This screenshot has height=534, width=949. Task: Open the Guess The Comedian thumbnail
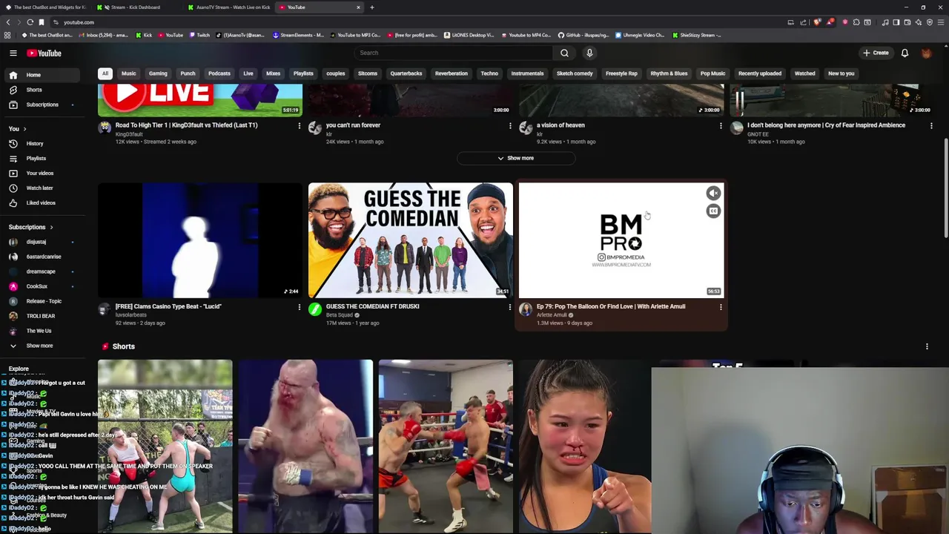(x=411, y=240)
